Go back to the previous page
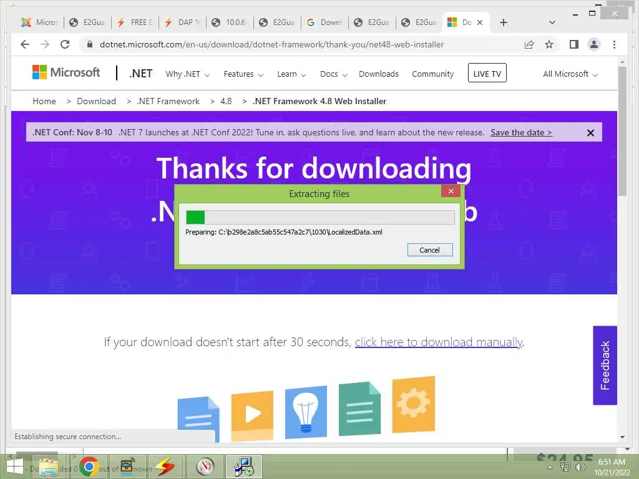This screenshot has width=639, height=479. 25,44
